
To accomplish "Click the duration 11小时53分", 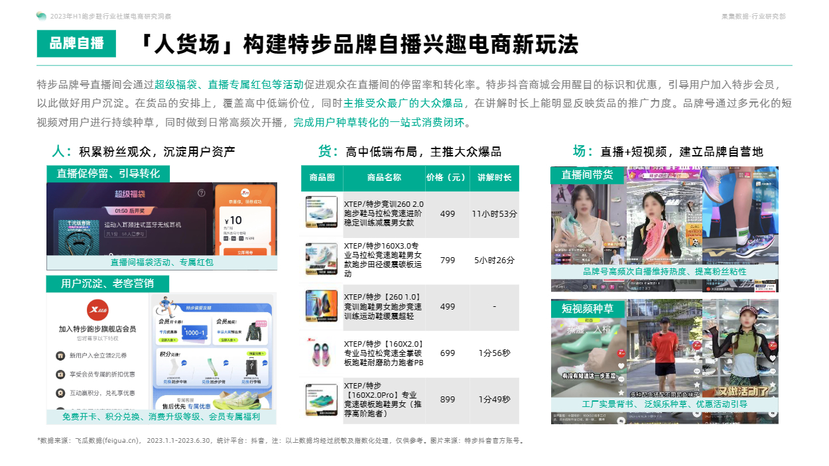I will coord(495,213).
